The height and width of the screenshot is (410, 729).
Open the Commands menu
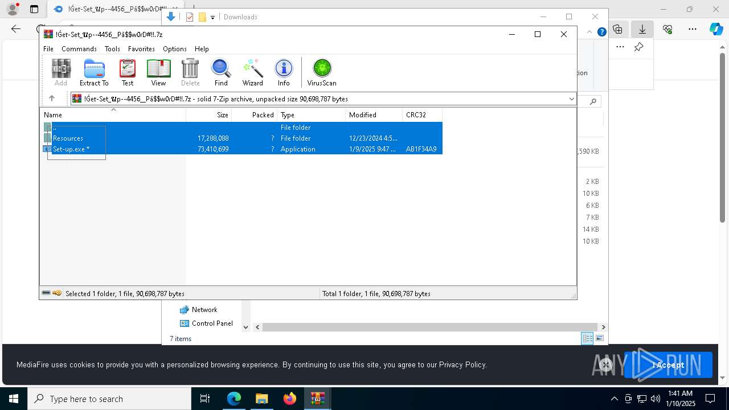(x=79, y=49)
